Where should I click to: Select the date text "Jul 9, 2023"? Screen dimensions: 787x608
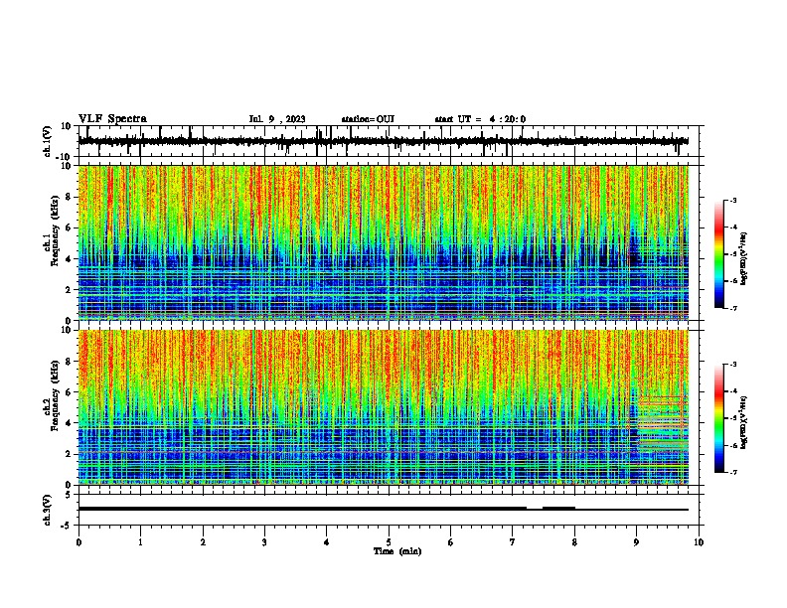pos(277,119)
